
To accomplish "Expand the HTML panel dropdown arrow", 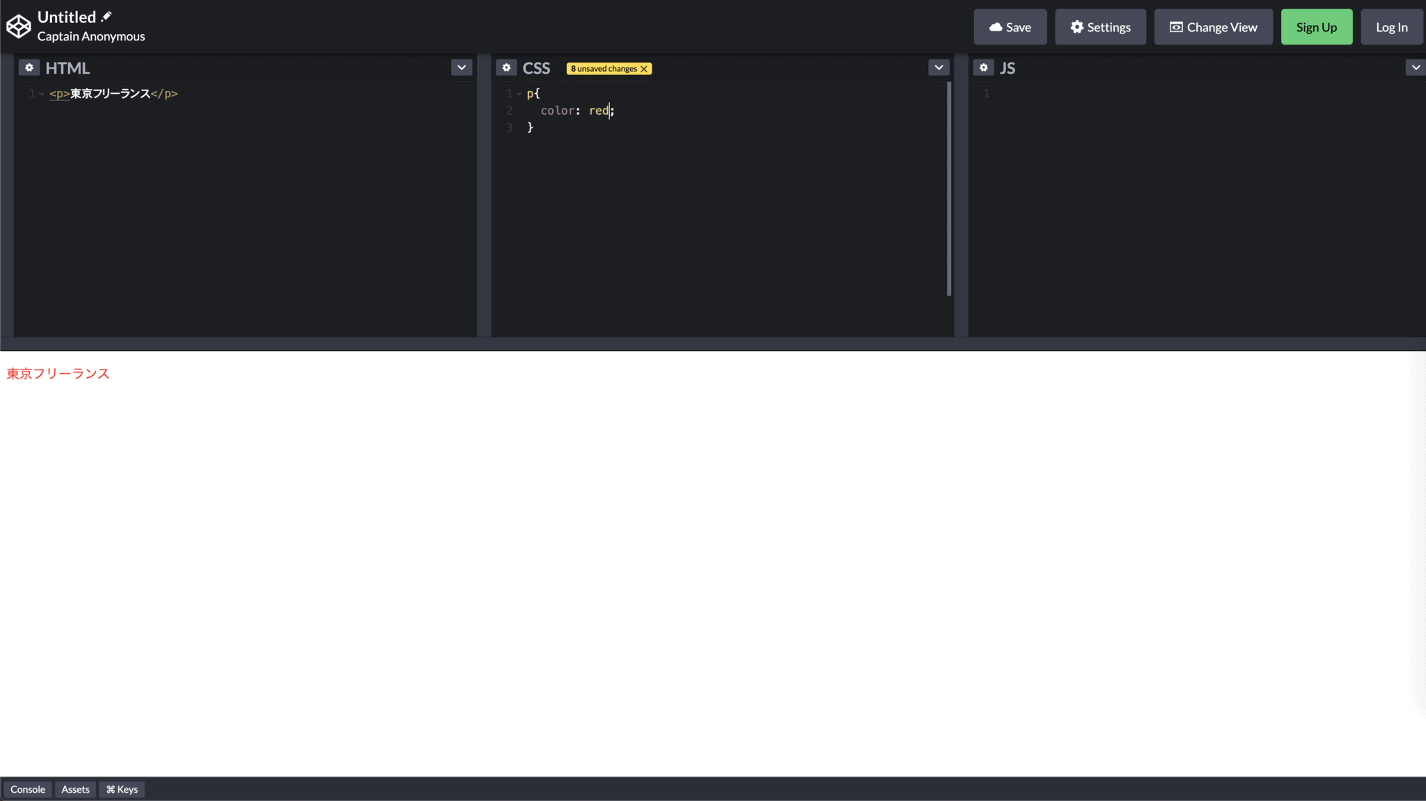I will click(x=461, y=68).
